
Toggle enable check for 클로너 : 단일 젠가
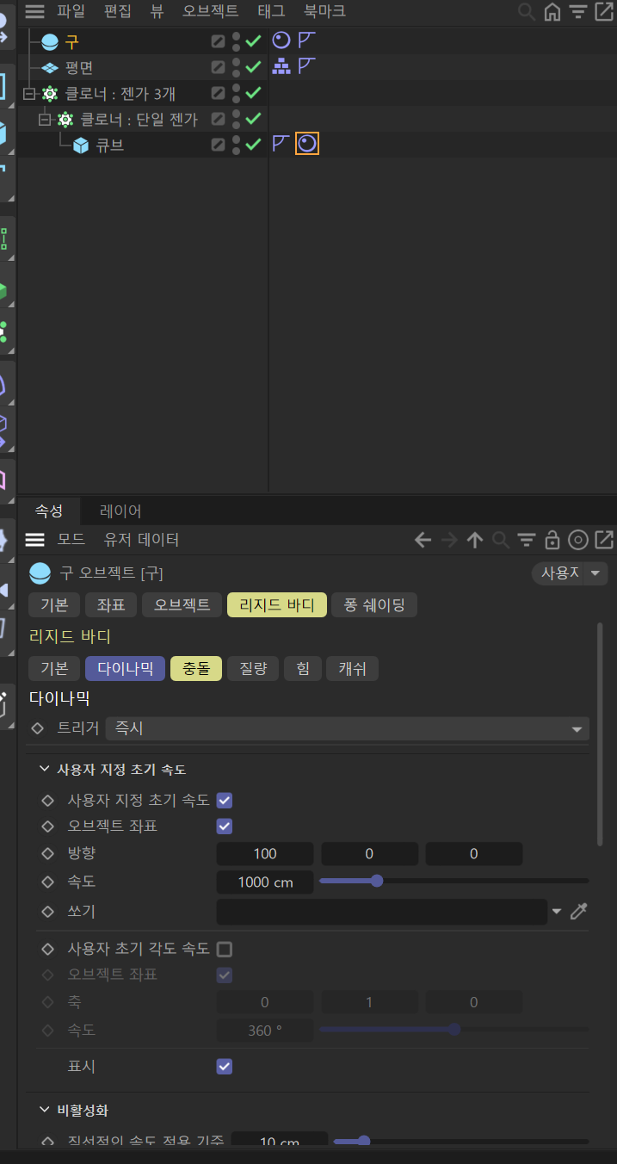(x=253, y=119)
